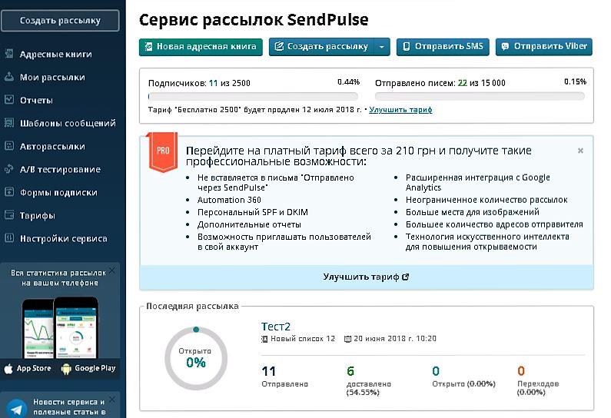Open the Google Play link
611x418 pixels.
(88, 369)
